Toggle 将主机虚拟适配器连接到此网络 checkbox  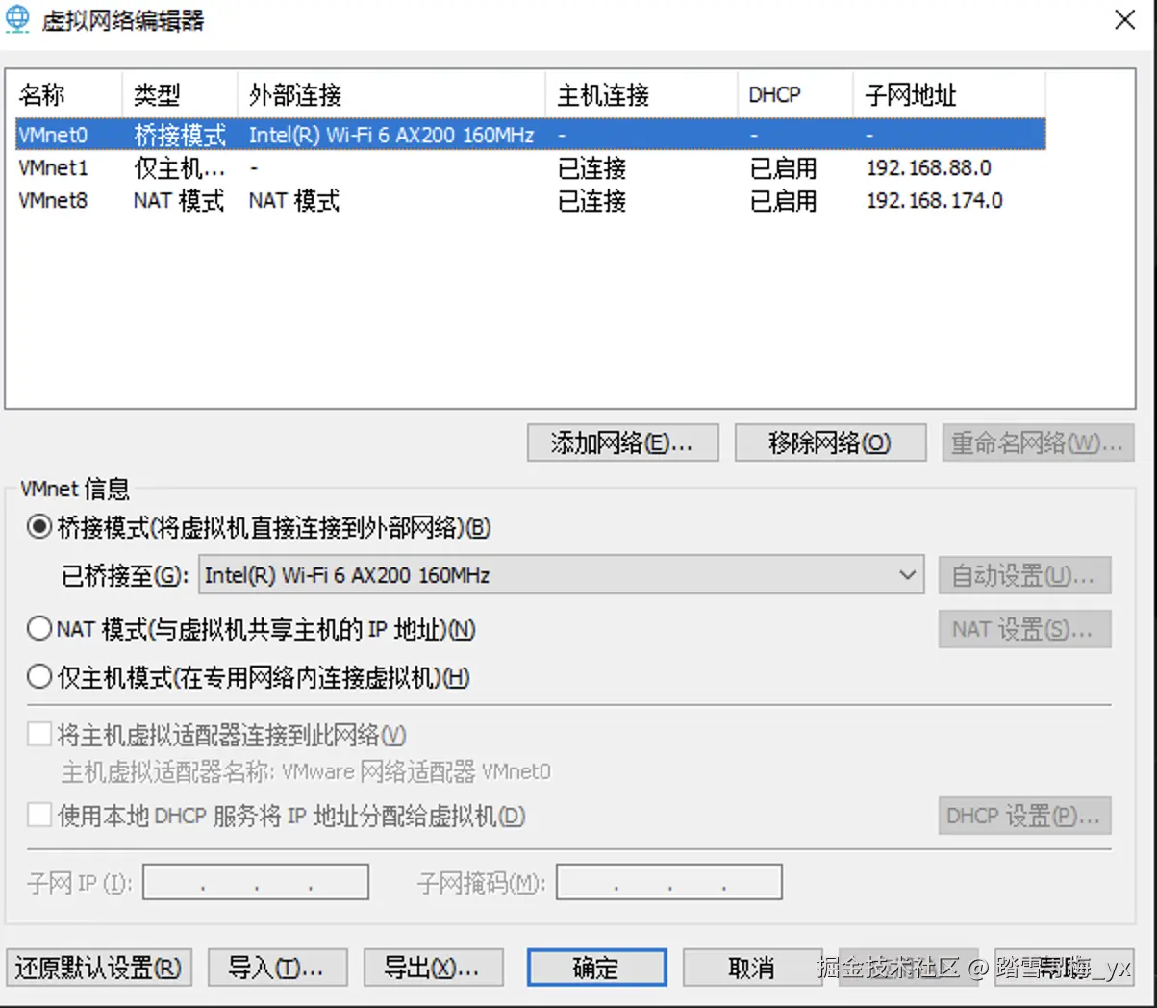[x=39, y=735]
